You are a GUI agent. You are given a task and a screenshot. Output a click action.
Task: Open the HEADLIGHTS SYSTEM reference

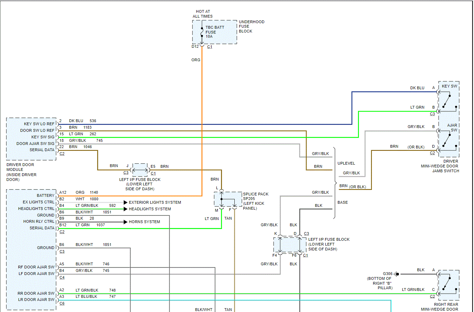click(x=150, y=209)
